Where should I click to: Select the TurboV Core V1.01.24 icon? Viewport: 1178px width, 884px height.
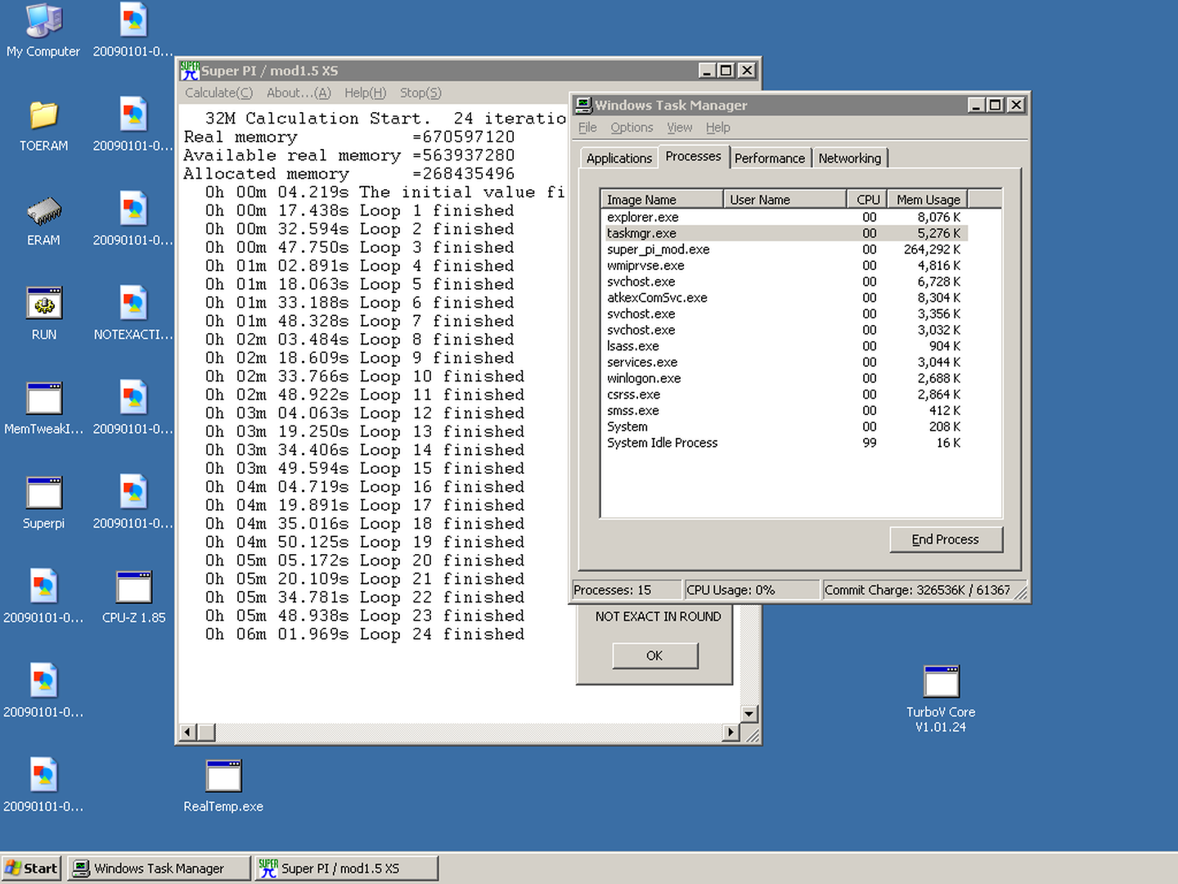(941, 698)
